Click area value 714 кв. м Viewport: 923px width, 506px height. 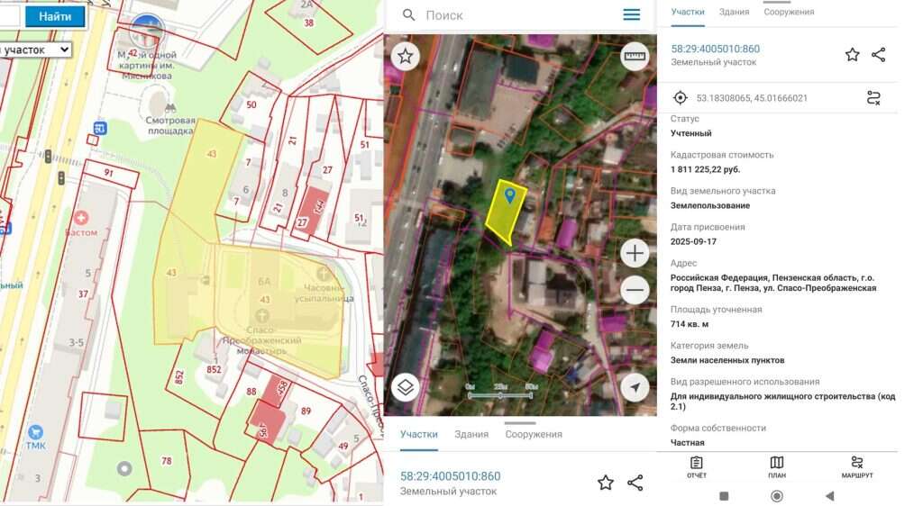690,324
